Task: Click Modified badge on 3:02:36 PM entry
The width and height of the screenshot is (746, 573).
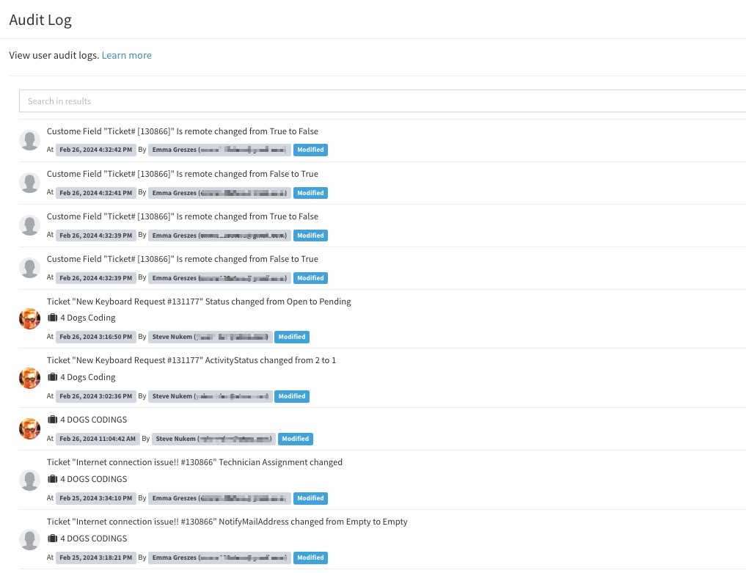Action: click(x=292, y=396)
